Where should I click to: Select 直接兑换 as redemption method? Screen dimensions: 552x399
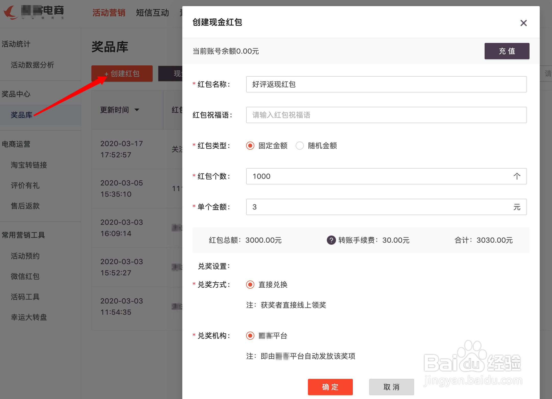coord(250,285)
